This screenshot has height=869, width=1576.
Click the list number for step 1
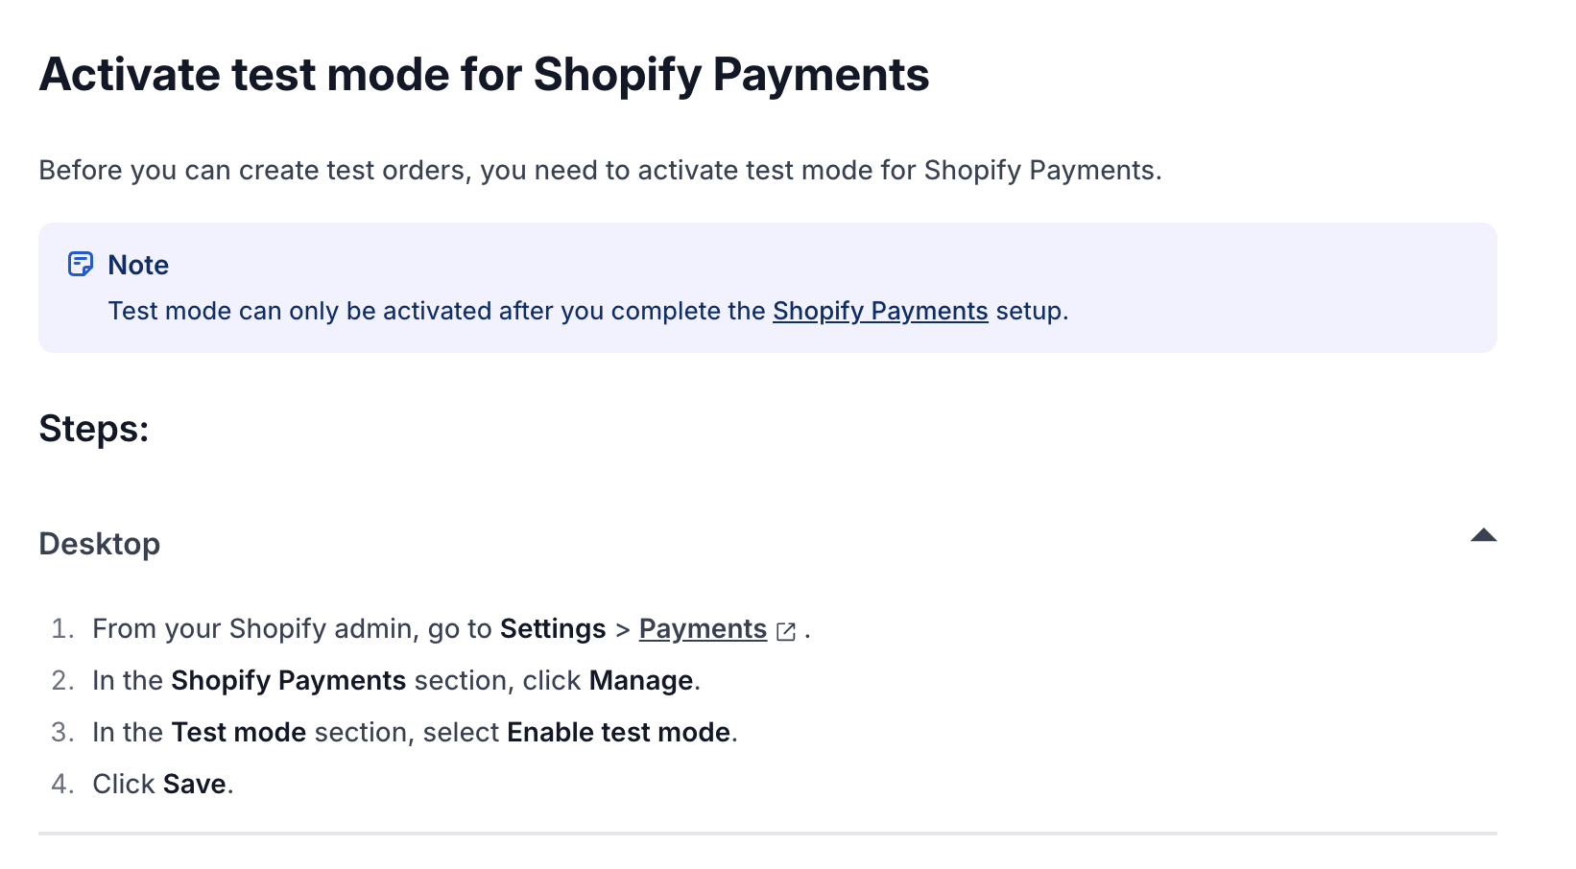(62, 628)
